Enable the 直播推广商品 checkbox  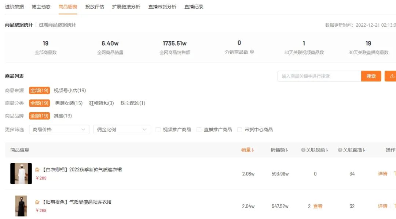point(199,129)
